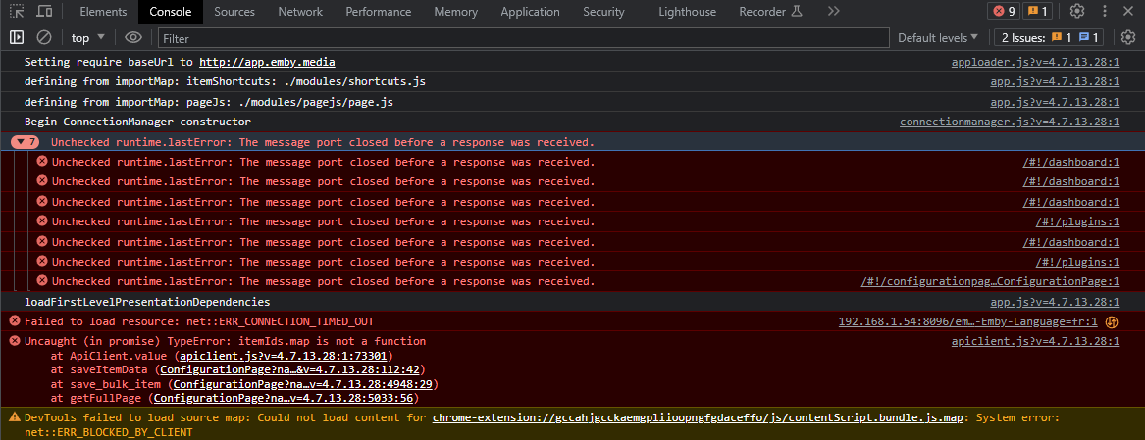Switch to the Network tab
This screenshot has width=1145, height=440.
pos(299,12)
